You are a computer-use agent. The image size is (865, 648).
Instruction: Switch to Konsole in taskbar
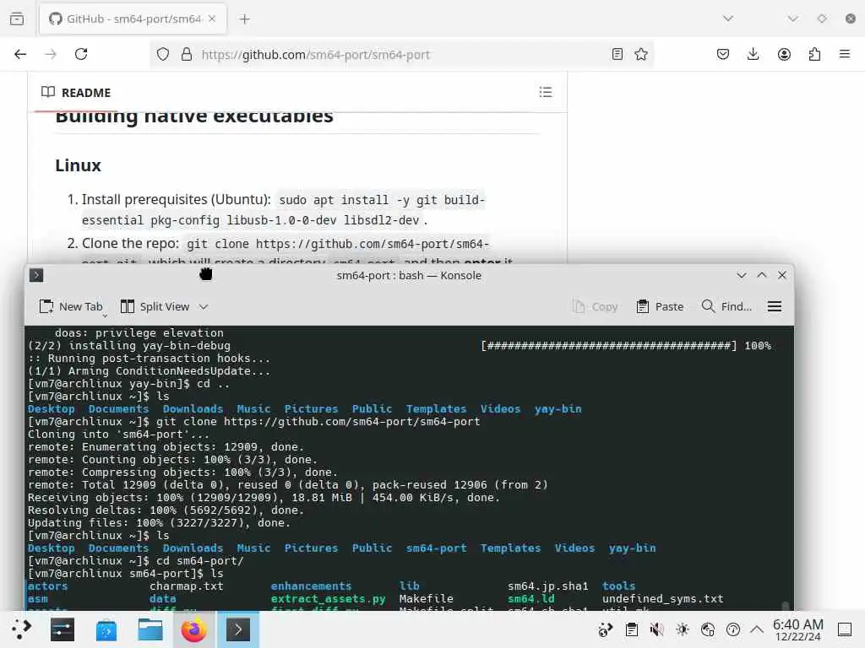(x=237, y=629)
